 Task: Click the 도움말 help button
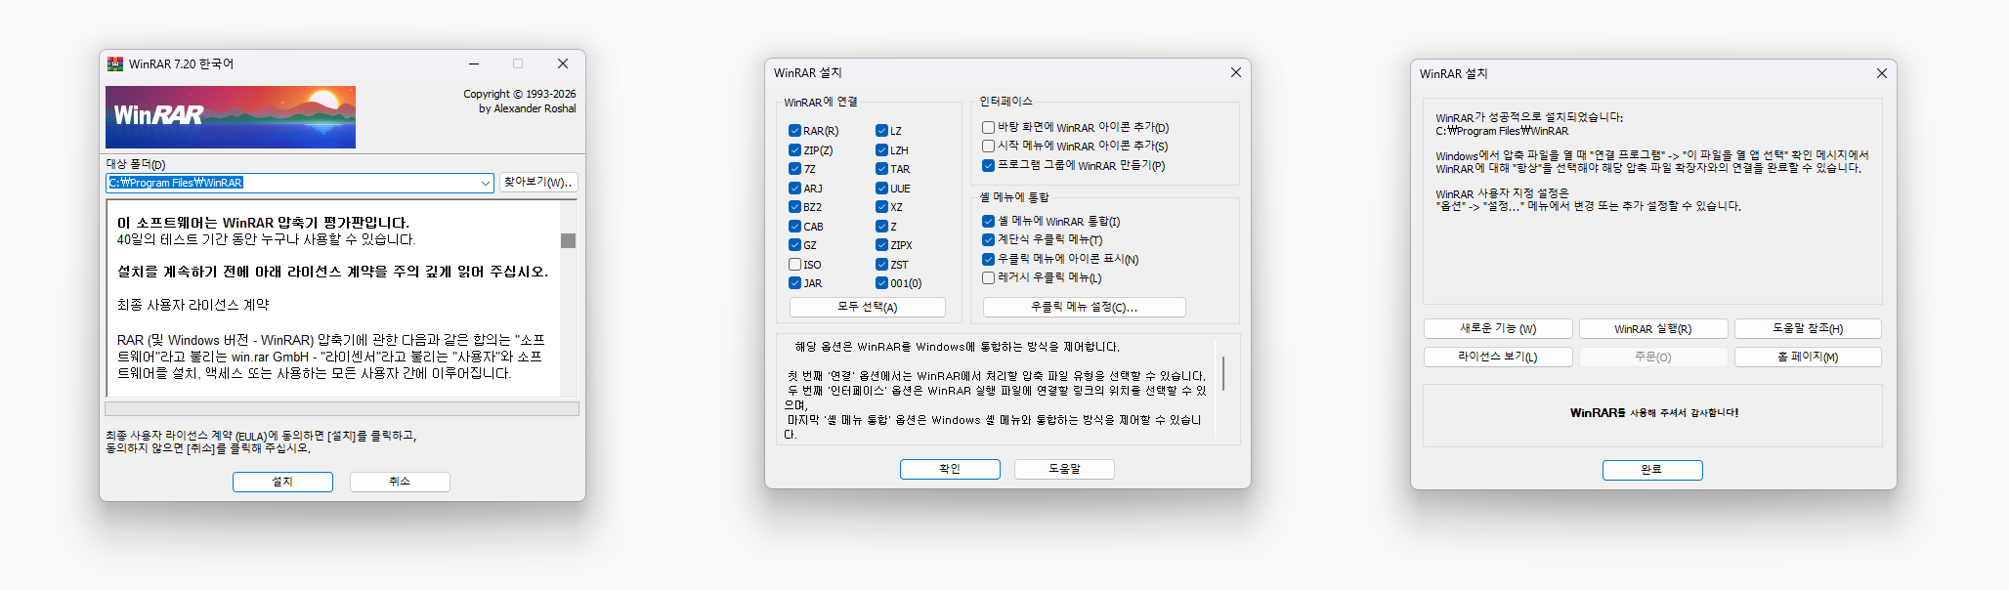tap(1064, 469)
